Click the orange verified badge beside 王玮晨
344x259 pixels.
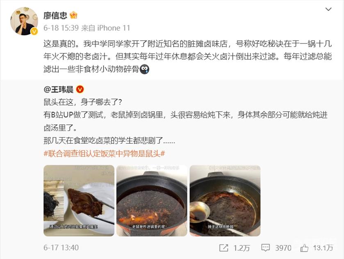click(x=80, y=89)
